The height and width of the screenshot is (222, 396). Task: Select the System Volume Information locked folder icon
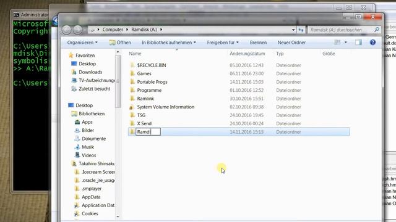(132, 107)
